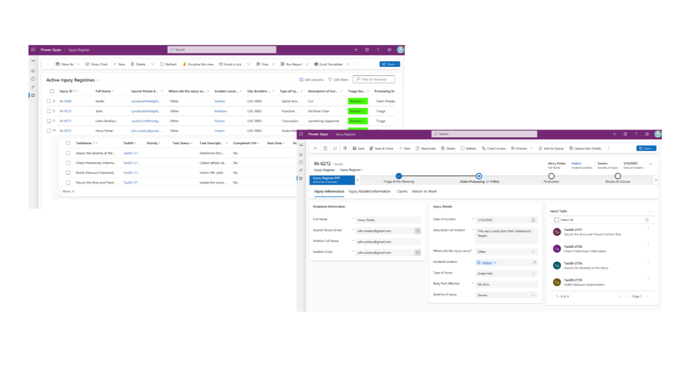Click Refresh in form window toolbar
Image resolution: width=698 pixels, height=392 pixels.
(469, 148)
